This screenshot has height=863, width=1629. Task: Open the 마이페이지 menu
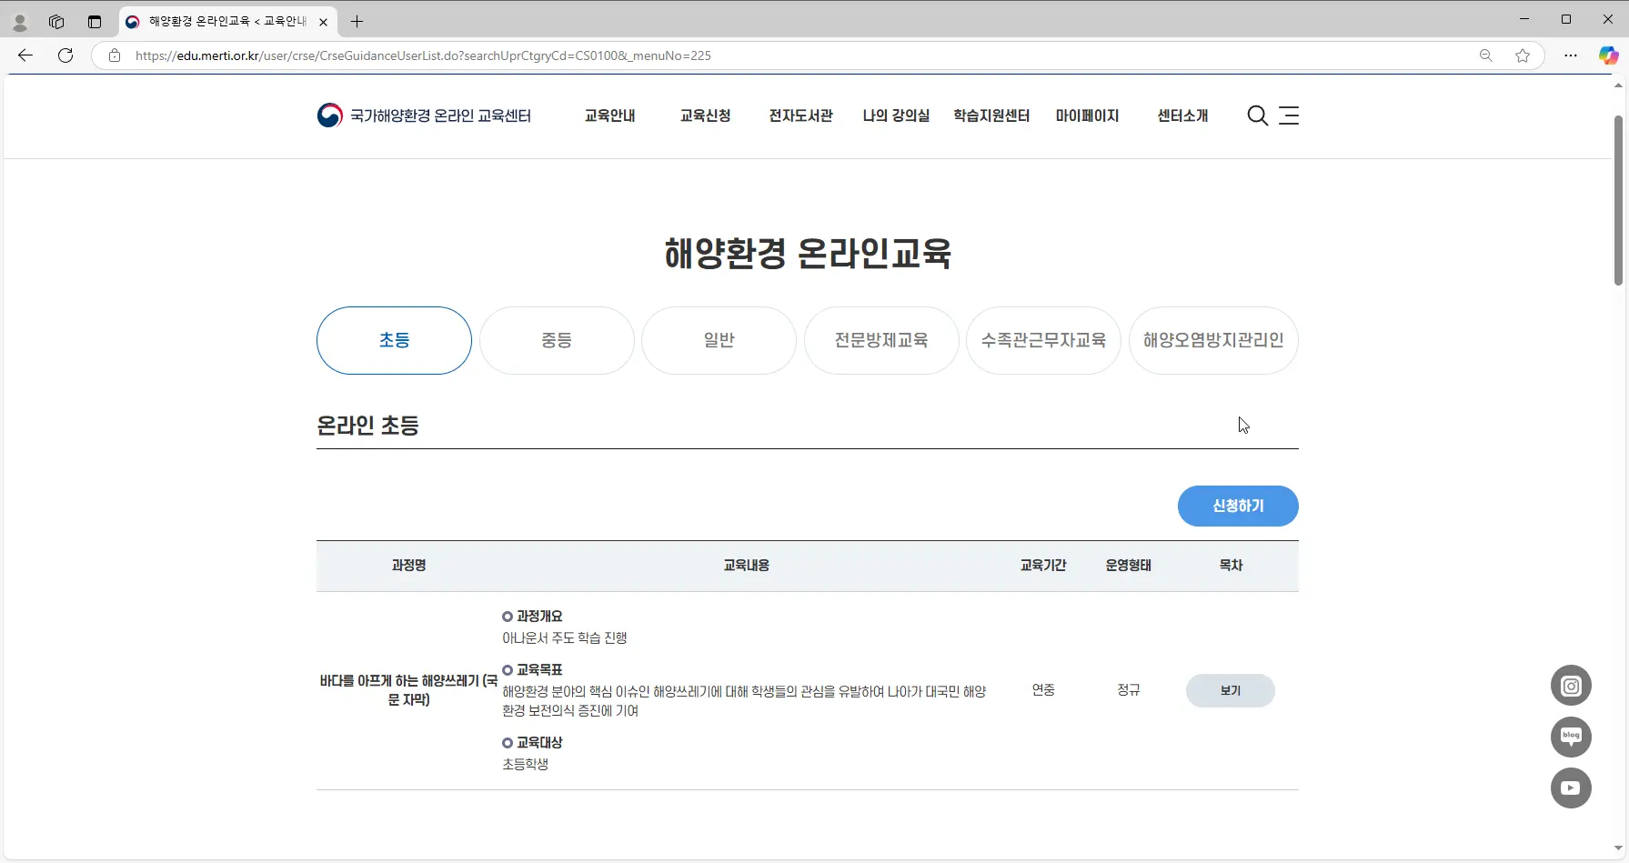pyautogui.click(x=1086, y=115)
